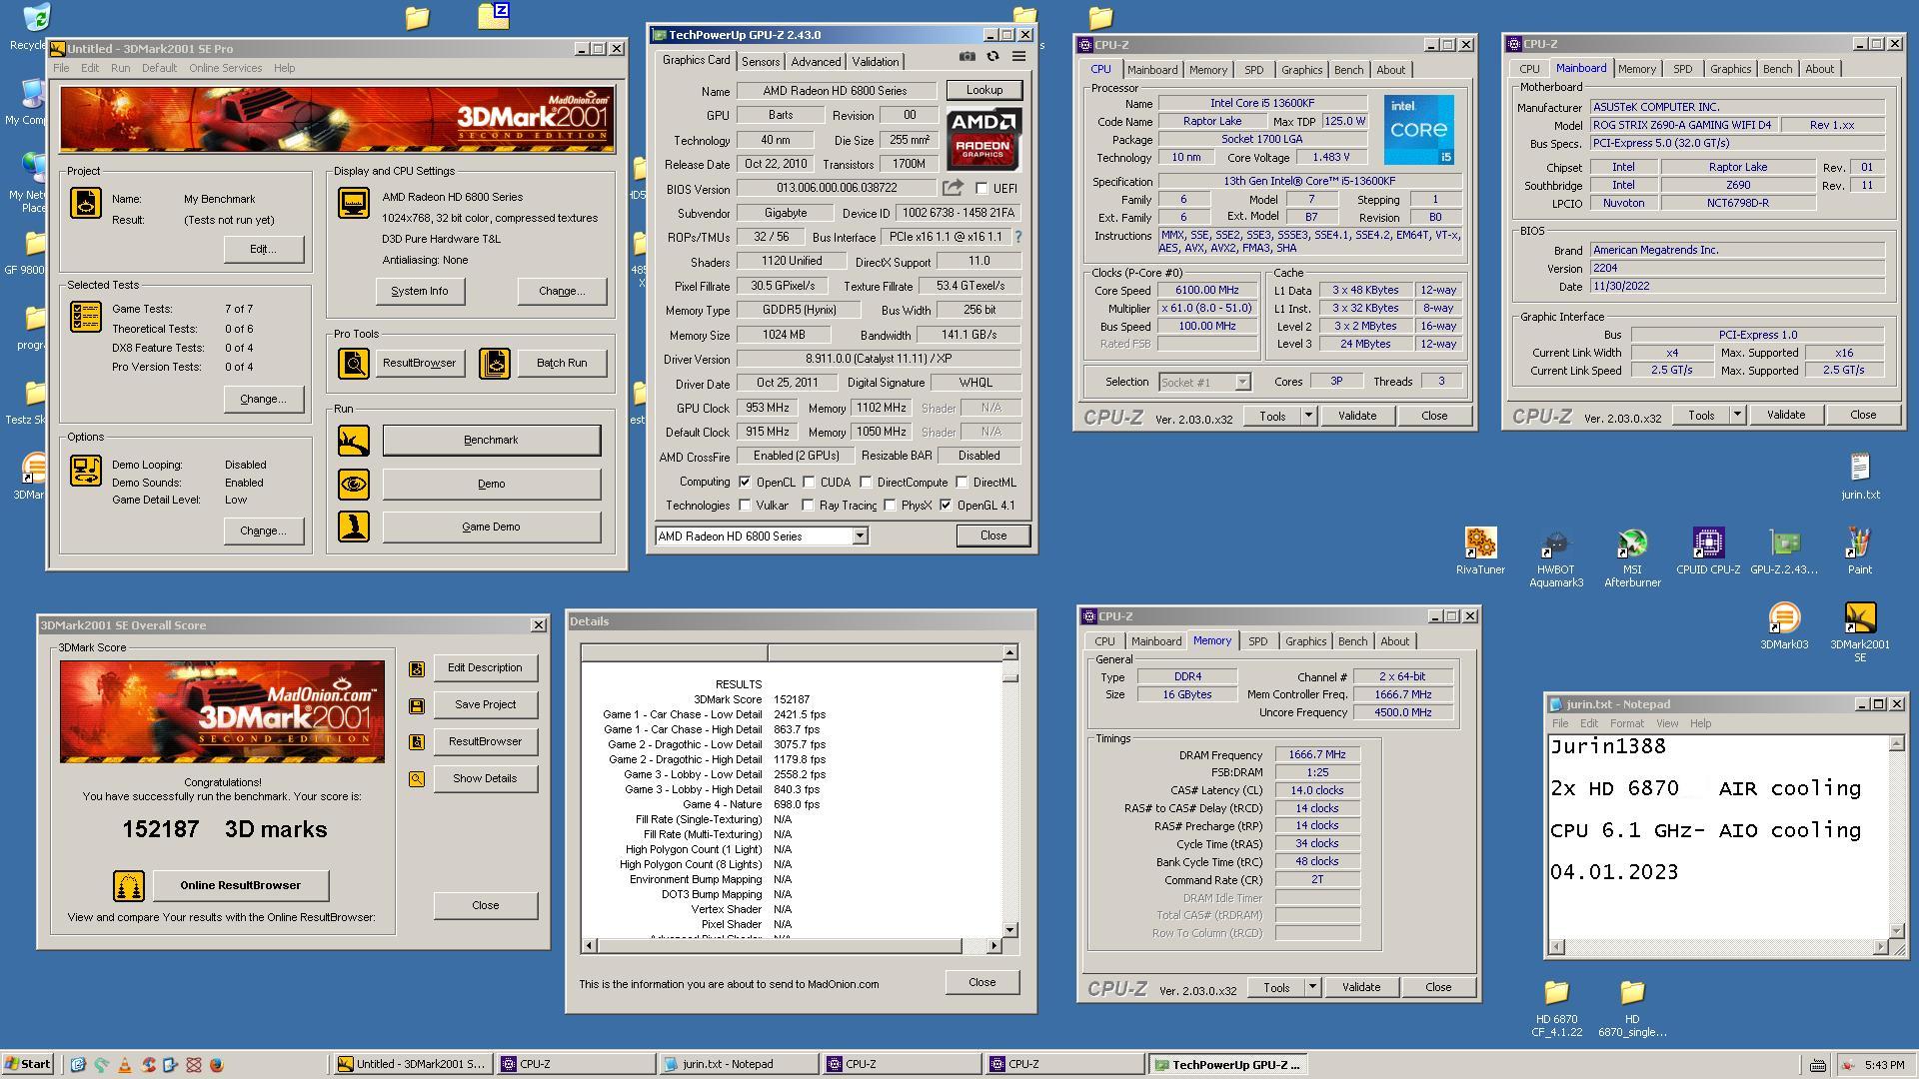Click Batch Run icon in Pro Tools
The width and height of the screenshot is (1919, 1079).
(x=495, y=363)
